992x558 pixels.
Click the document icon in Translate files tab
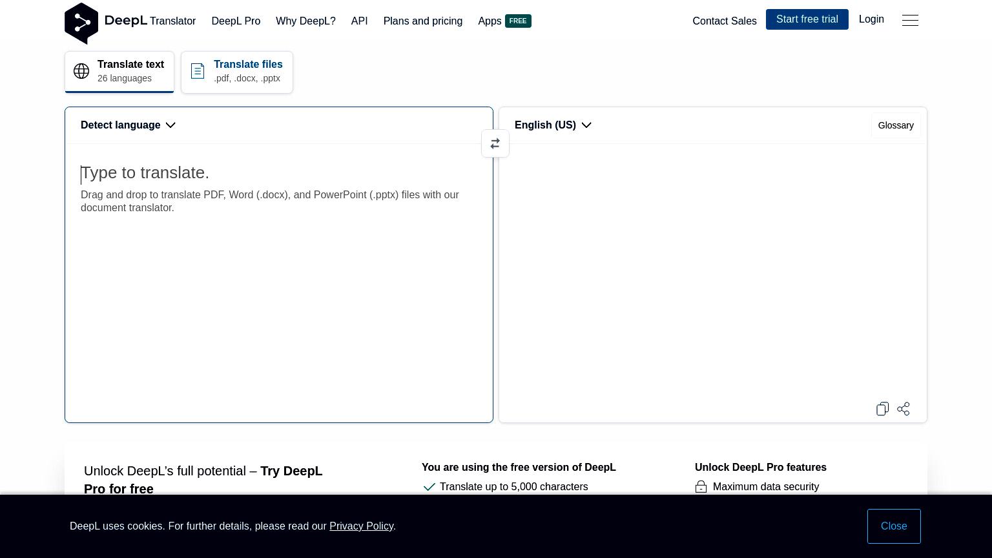tap(198, 71)
